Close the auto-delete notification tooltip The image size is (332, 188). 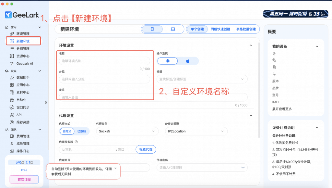(x=115, y=168)
